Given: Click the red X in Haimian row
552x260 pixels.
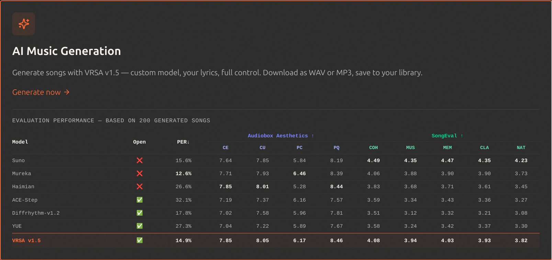Looking at the screenshot, I should pyautogui.click(x=139, y=186).
